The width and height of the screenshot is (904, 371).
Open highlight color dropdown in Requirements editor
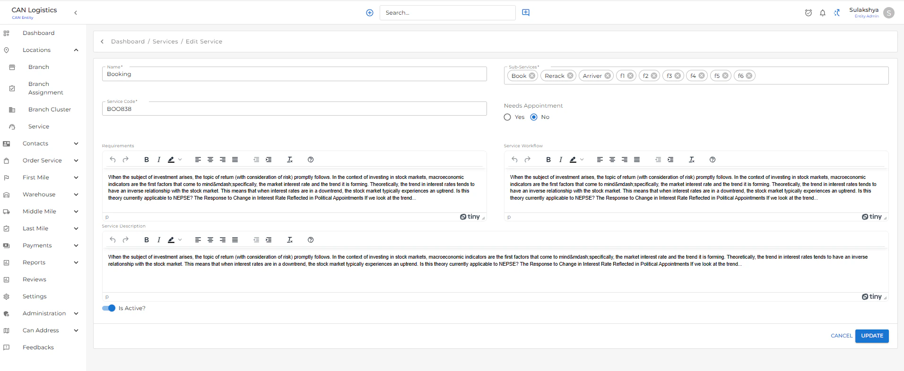(180, 160)
